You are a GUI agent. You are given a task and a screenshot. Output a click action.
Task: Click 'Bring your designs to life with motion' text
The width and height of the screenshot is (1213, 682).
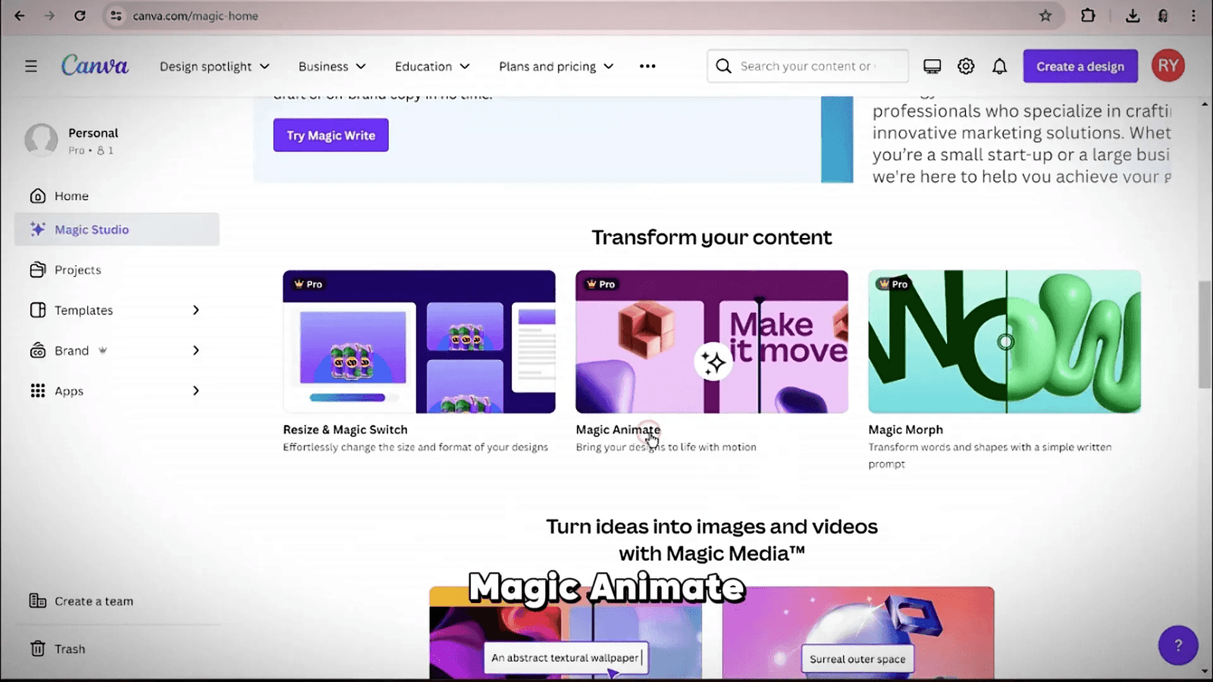pos(666,447)
